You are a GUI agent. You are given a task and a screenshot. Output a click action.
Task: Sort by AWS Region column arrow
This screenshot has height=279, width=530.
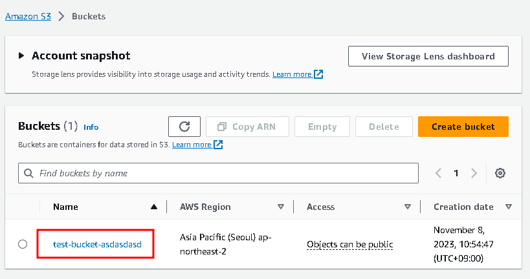coord(281,207)
